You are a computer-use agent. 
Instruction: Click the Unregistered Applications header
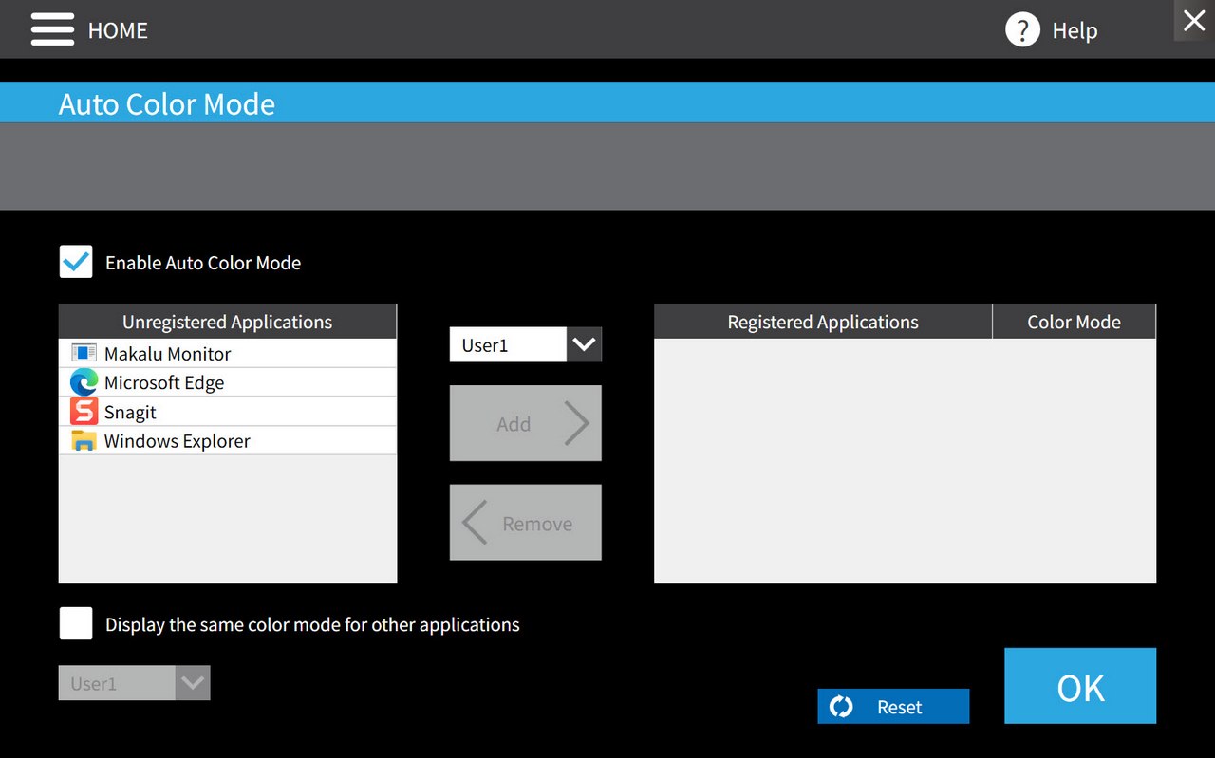tap(228, 322)
